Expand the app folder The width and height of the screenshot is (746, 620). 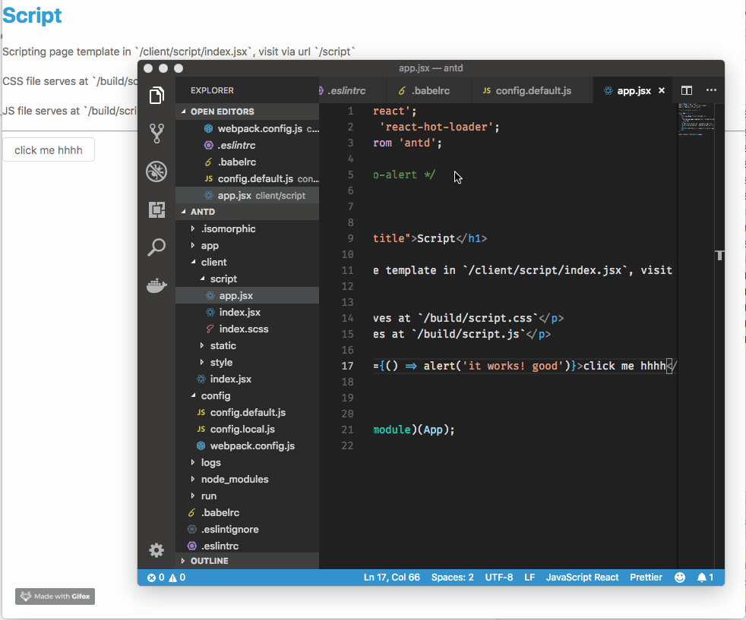point(248,245)
